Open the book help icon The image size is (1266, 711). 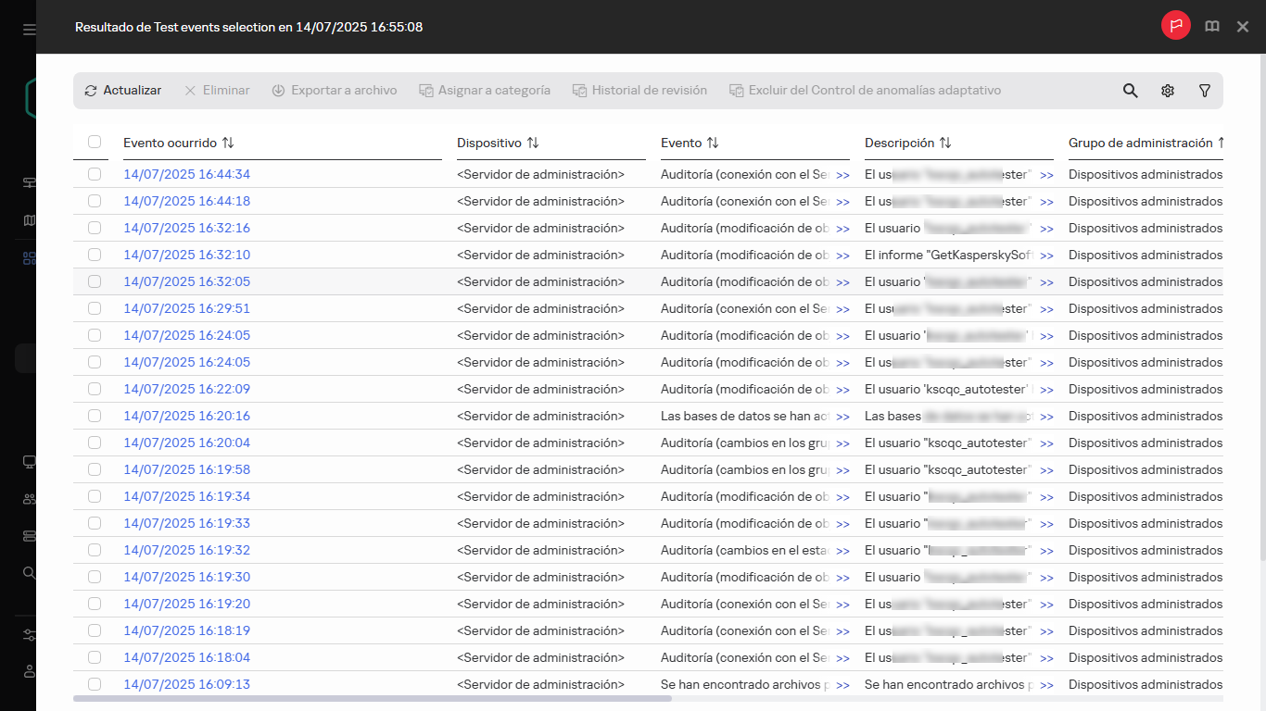tap(1212, 27)
